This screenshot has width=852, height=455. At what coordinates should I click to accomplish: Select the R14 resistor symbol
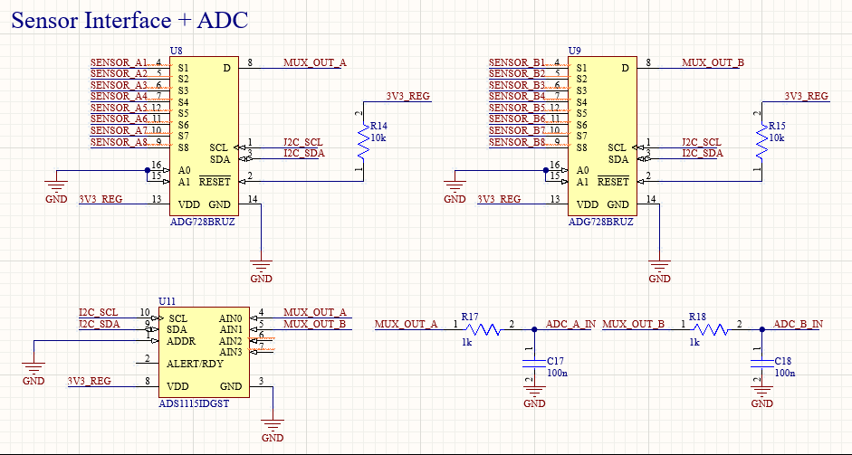363,143
